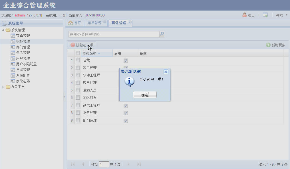Toggle the 启用 checkbox for 部门经理
The height and width of the screenshot is (169, 290).
(x=126, y=121)
